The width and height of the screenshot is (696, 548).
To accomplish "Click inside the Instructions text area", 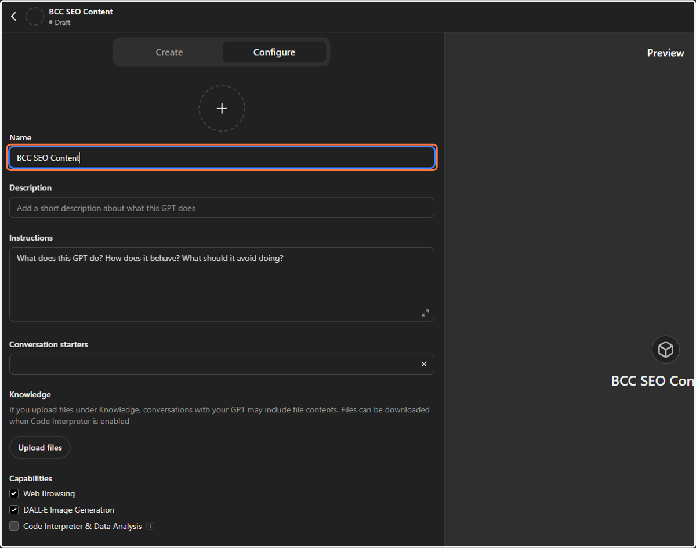I will pyautogui.click(x=222, y=284).
